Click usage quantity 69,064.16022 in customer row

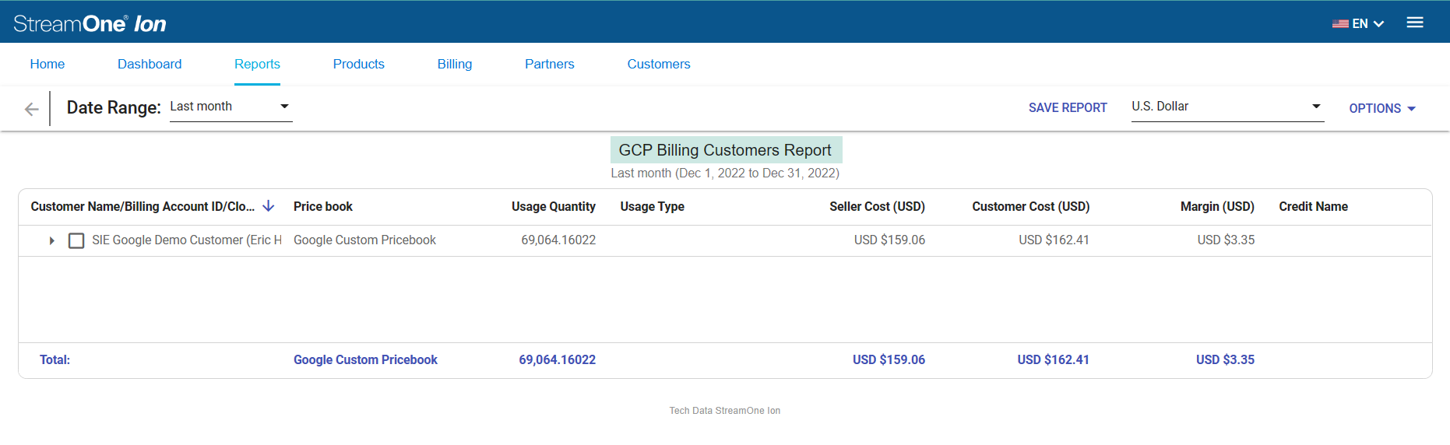[558, 240]
